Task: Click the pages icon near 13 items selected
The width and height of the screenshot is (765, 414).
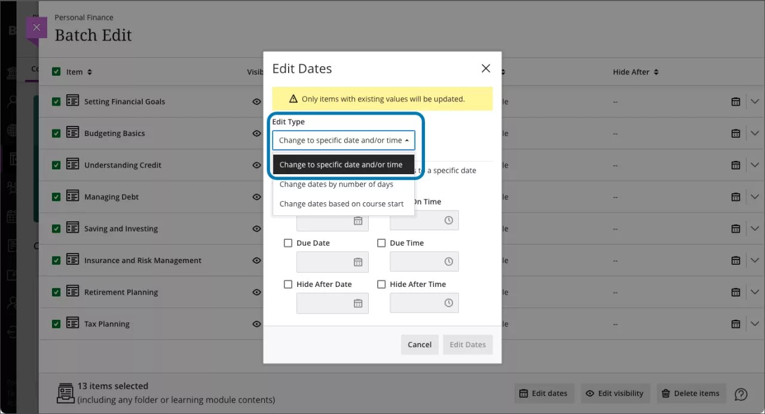Action: coord(65,393)
